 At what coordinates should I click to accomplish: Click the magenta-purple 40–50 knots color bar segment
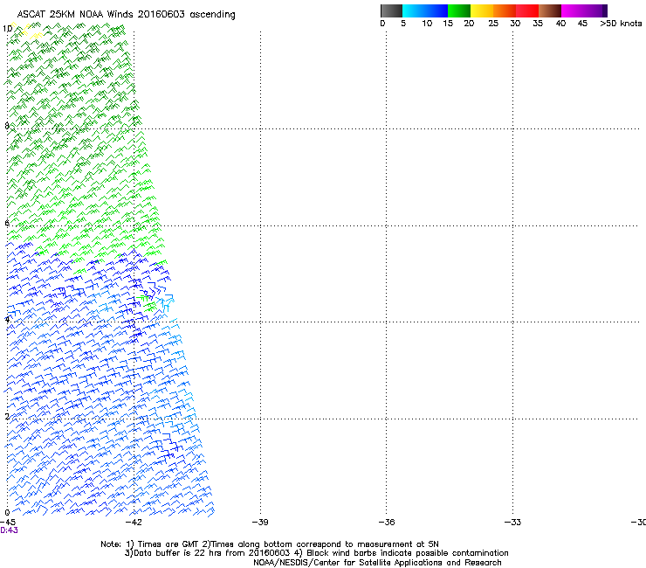(x=584, y=10)
